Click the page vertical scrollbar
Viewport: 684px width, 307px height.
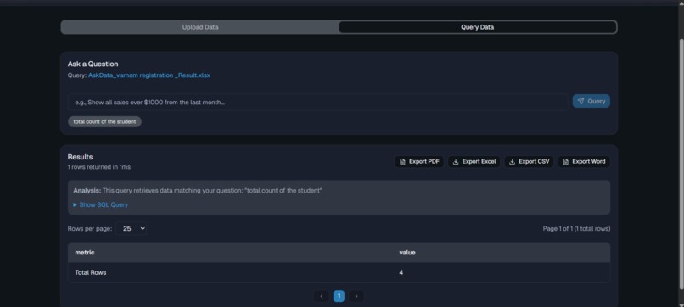coord(681,164)
